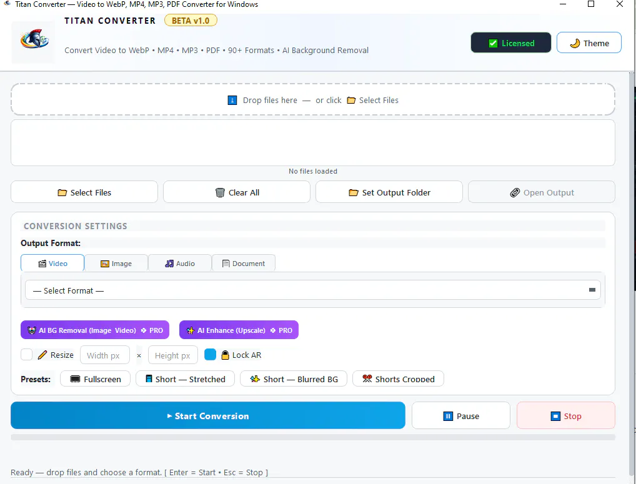
Task: Click the No files loaded status text
Action: (313, 171)
